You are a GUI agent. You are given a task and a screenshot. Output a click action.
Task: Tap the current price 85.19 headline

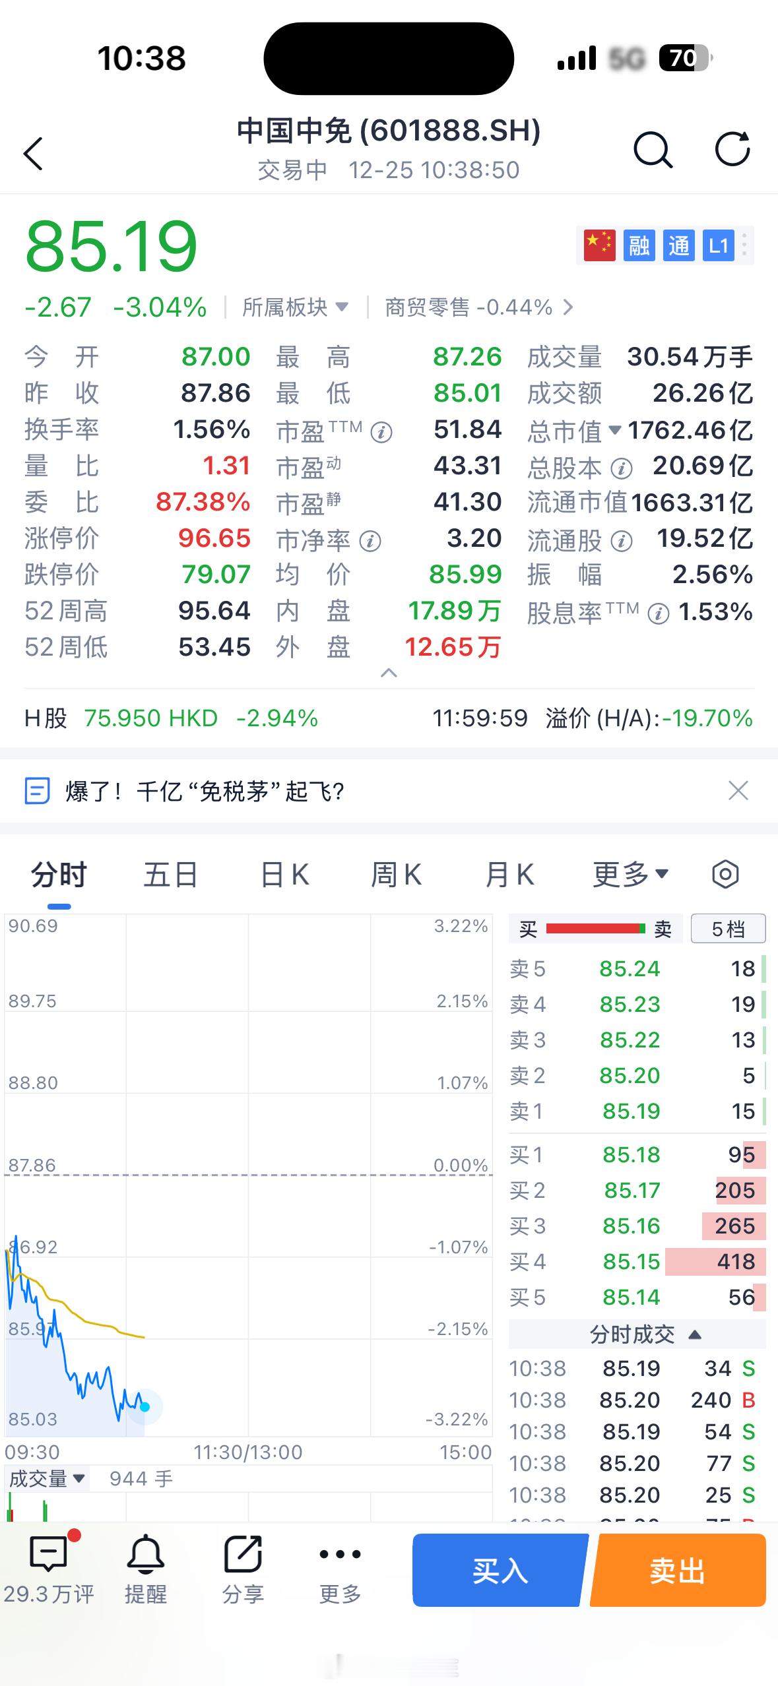coord(111,247)
